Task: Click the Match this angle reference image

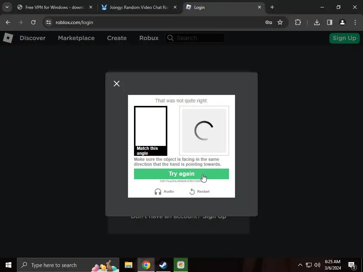Action: point(150,131)
